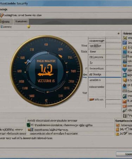Click the small round dot icon above the table
Viewport: 132px width, 159px height.
click(x=119, y=33)
